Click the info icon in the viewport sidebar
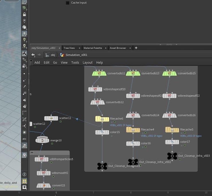212x196 pixels. [25, 174]
